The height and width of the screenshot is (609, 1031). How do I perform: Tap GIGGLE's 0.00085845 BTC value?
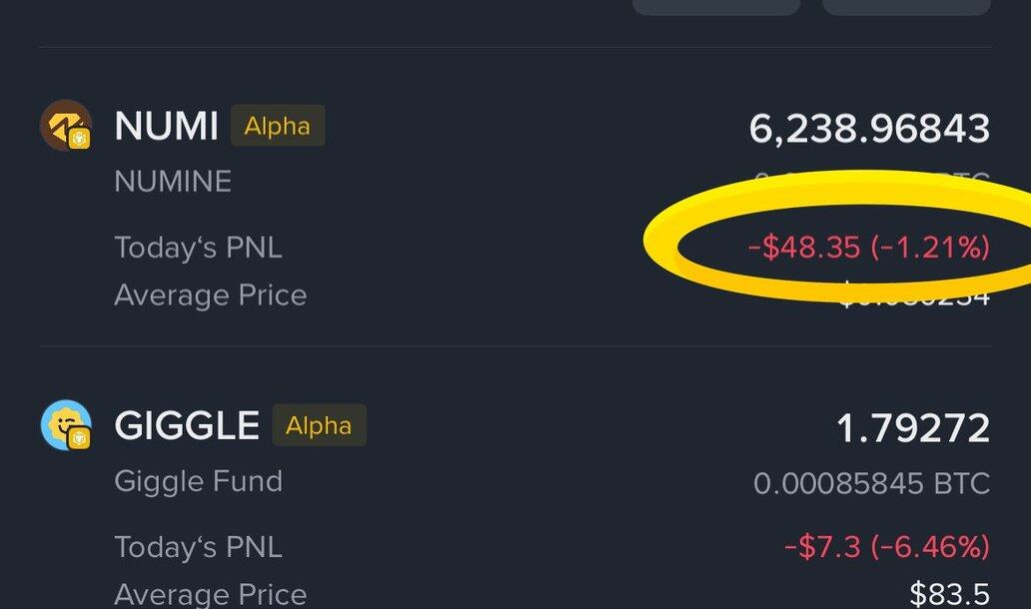tap(871, 484)
